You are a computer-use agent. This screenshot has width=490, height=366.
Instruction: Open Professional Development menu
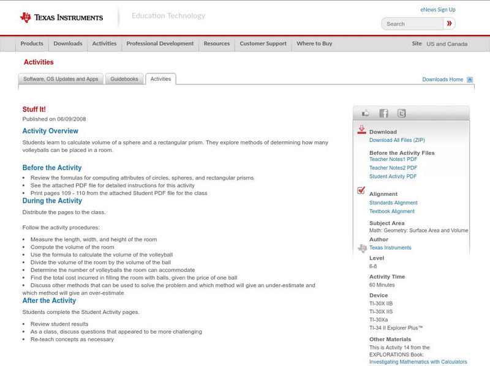160,43
